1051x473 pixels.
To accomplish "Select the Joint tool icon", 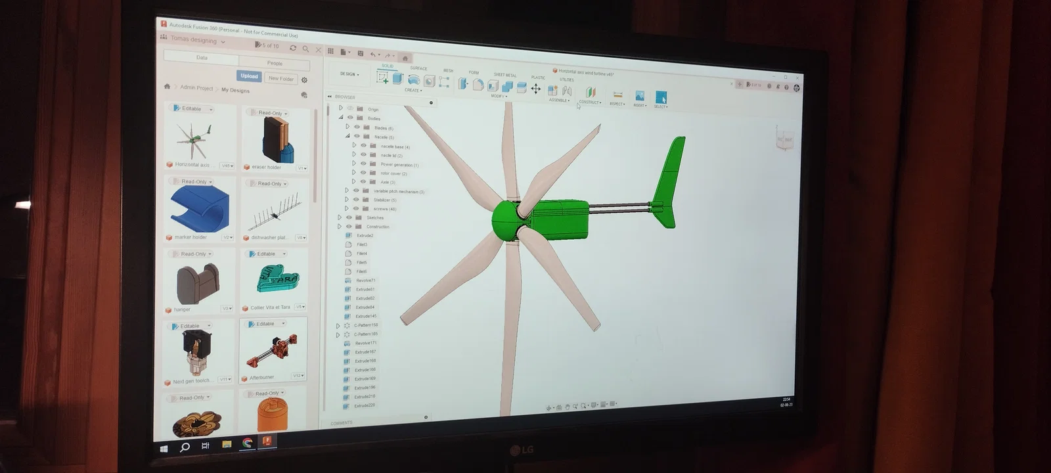I will point(566,91).
